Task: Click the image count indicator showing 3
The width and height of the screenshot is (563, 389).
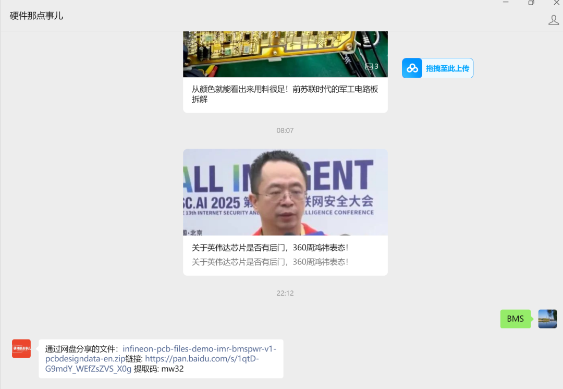Action: click(x=372, y=66)
